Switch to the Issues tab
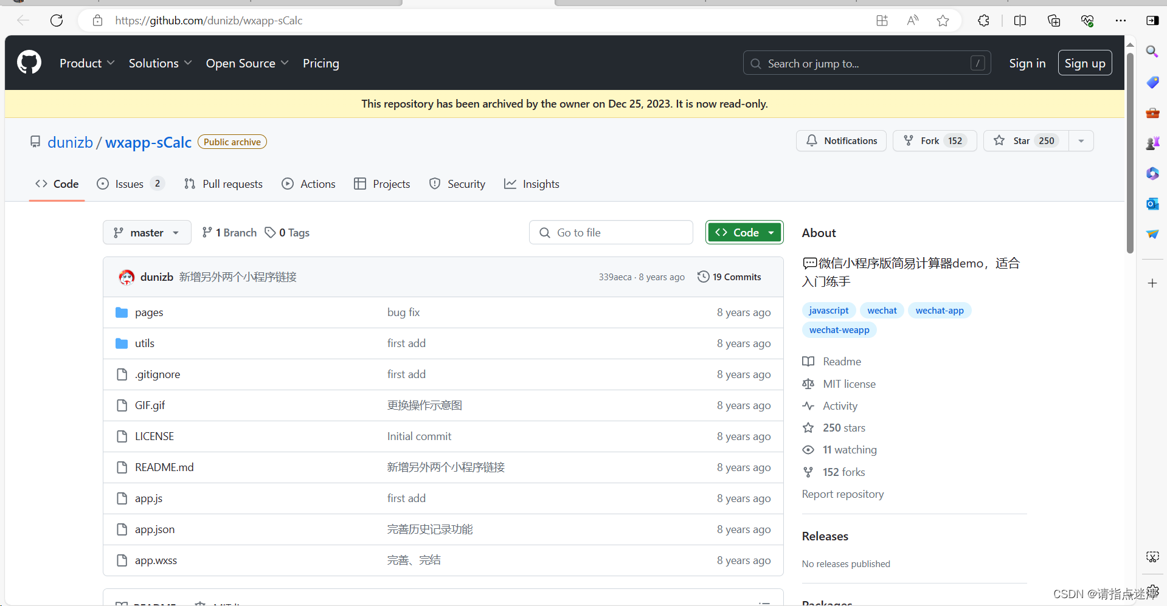The width and height of the screenshot is (1167, 606). click(130, 184)
